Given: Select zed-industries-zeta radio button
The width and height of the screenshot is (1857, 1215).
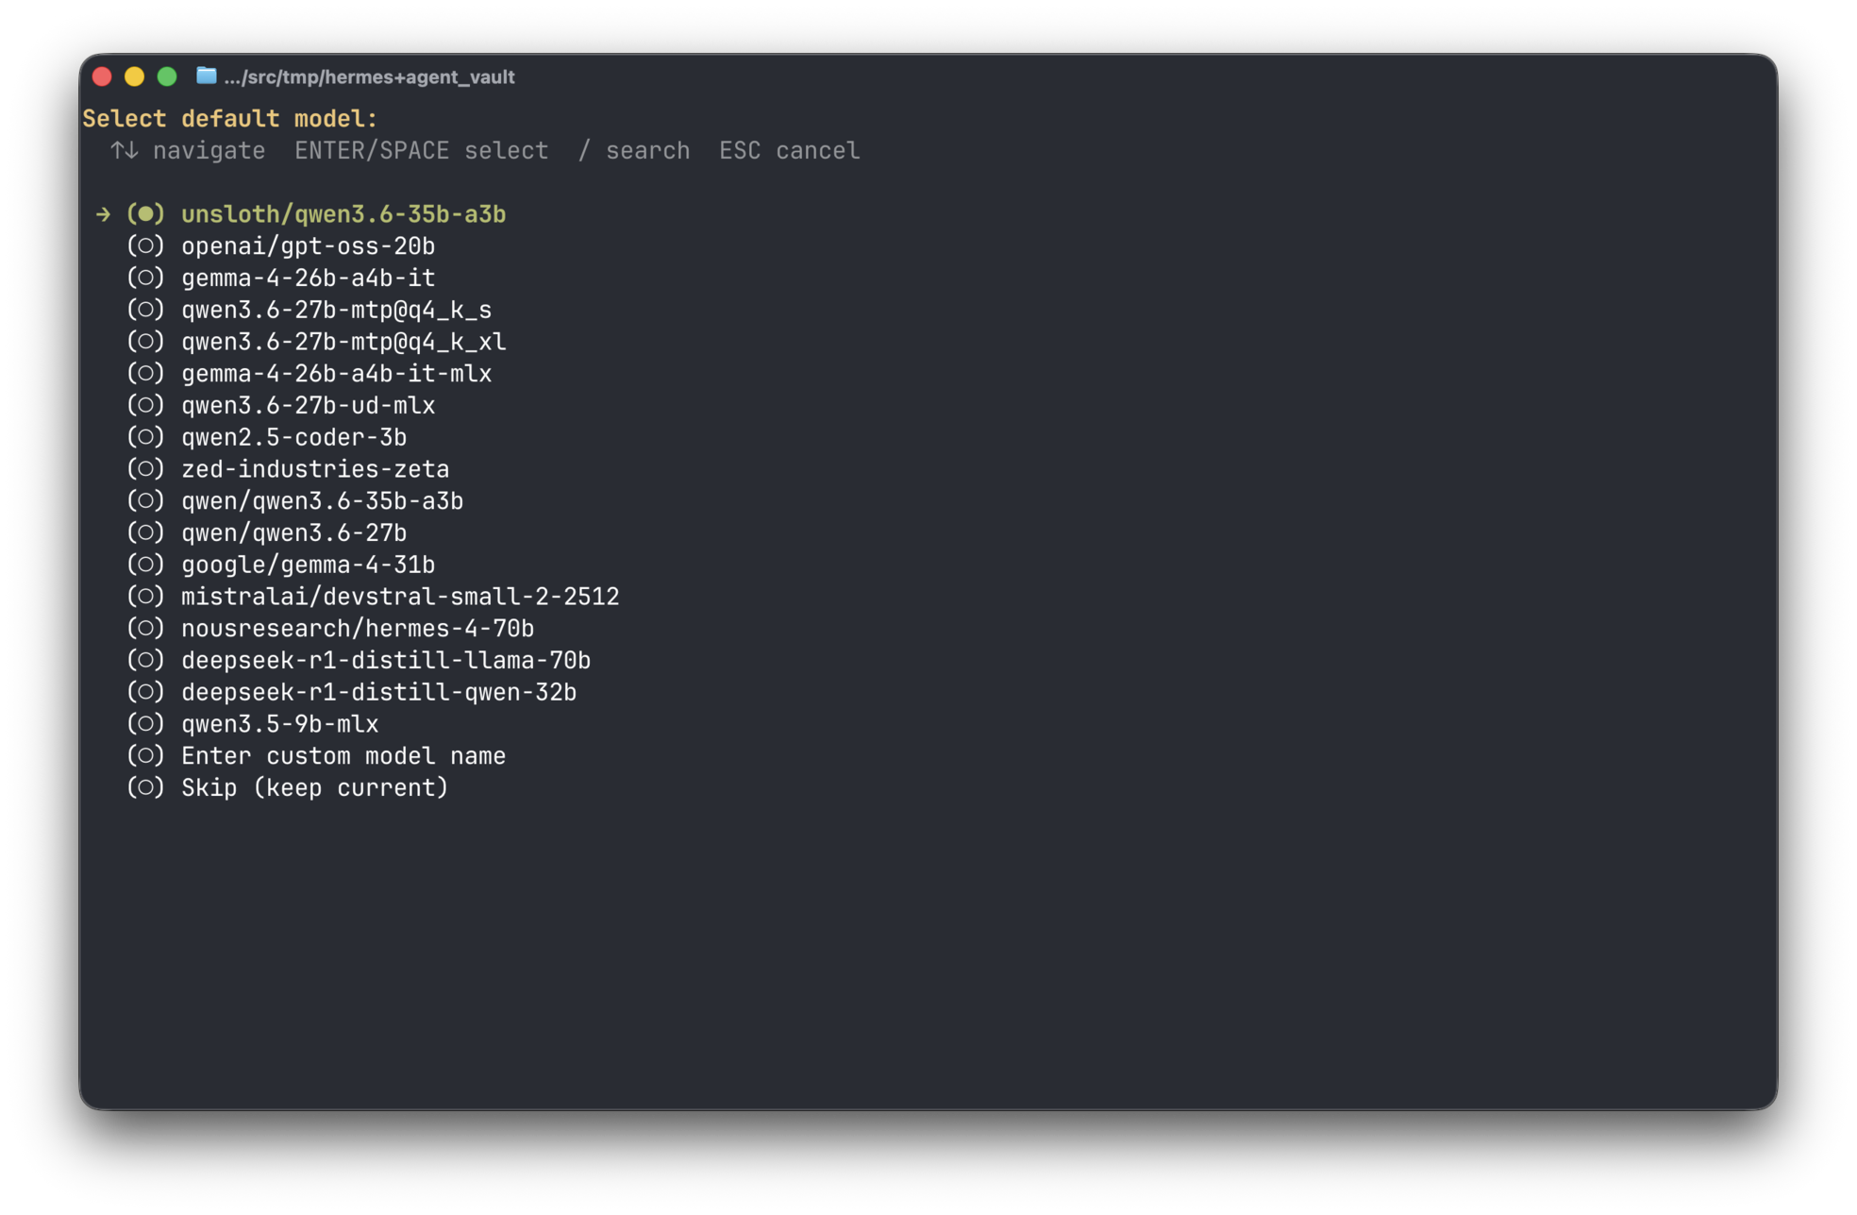Looking at the screenshot, I should pyautogui.click(x=145, y=469).
